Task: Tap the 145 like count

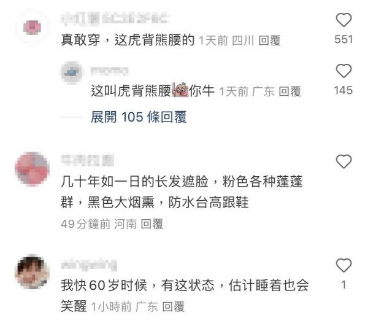Action: tap(343, 90)
